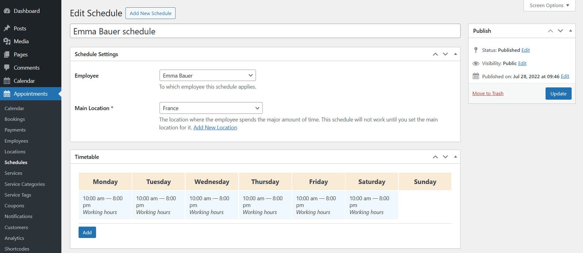Click the Comments bubble icon
583x253 pixels.
click(x=7, y=68)
